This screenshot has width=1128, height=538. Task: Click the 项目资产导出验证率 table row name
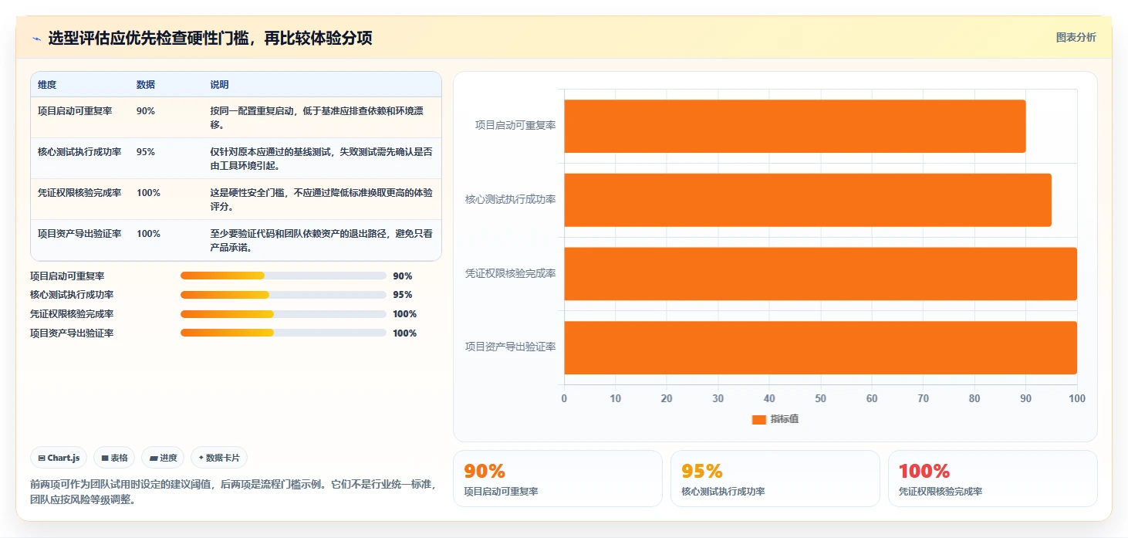pyautogui.click(x=79, y=234)
